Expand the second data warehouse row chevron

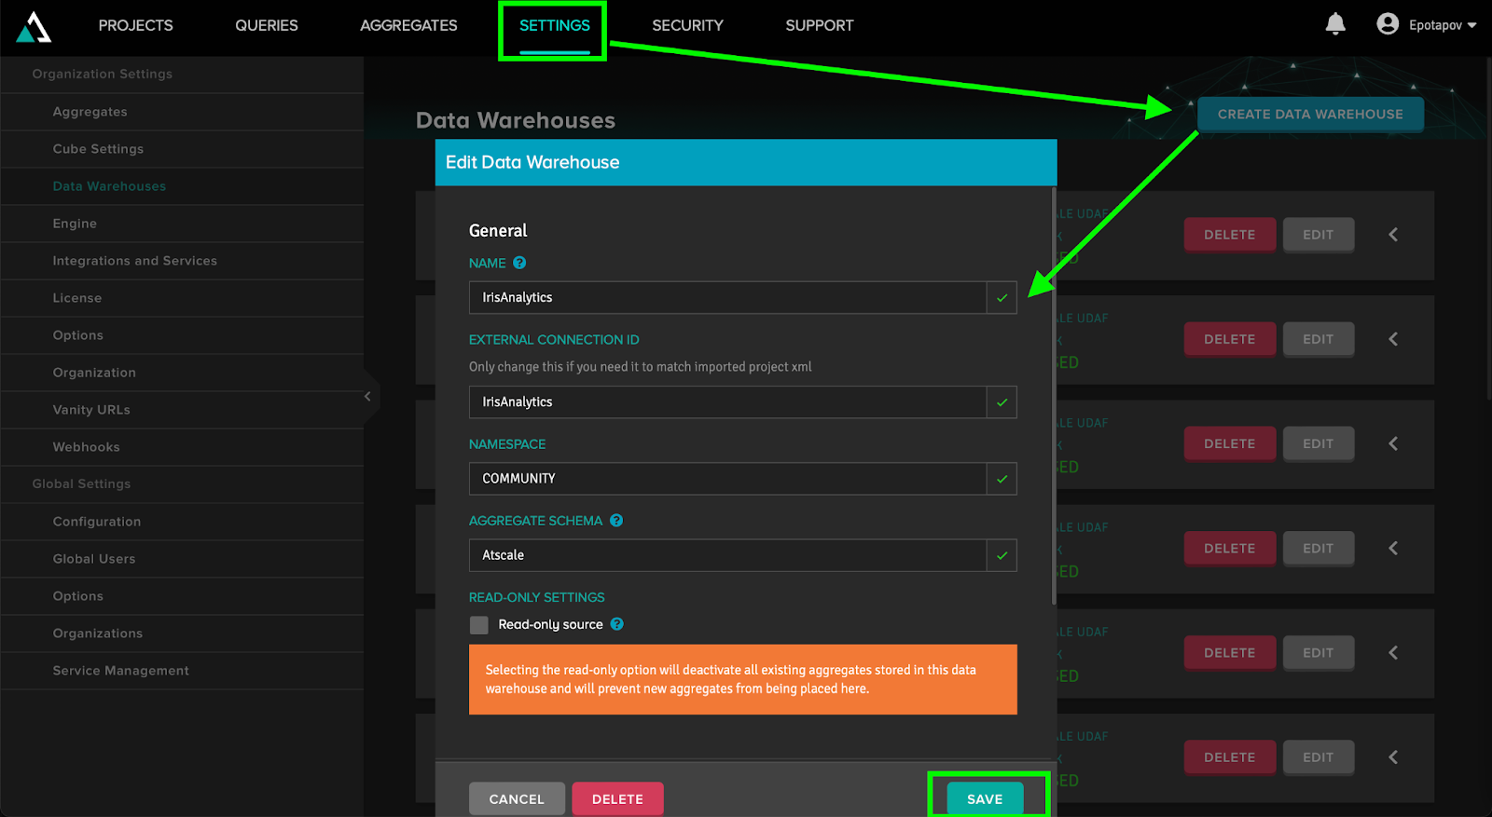[1393, 339]
